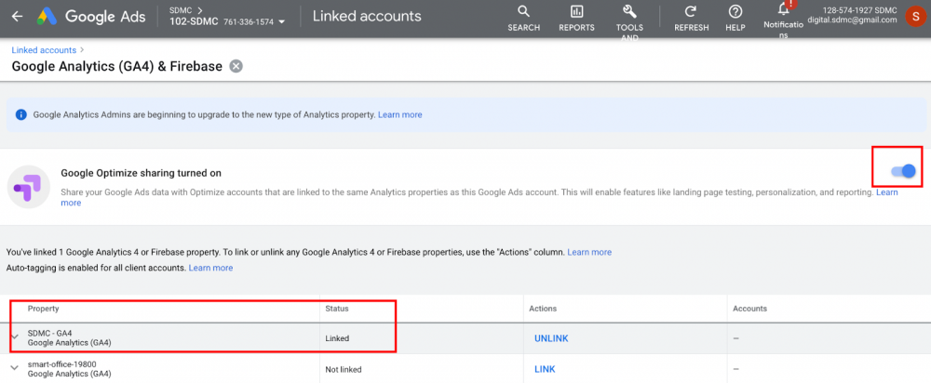Refresh the page data

pos(691,19)
